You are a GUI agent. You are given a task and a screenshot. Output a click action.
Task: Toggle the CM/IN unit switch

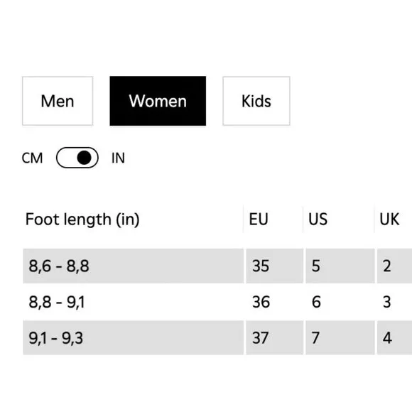click(x=77, y=158)
